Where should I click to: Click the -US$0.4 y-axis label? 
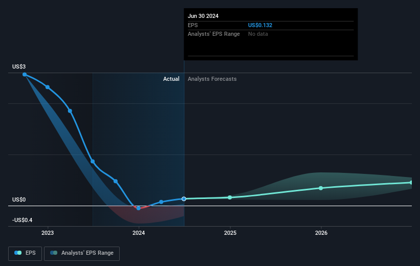22,220
